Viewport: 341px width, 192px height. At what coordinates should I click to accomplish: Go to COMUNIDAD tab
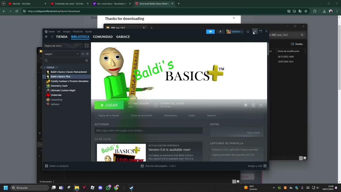point(103,37)
